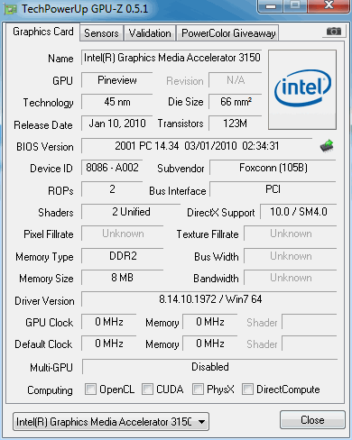Click the ROPs value field

tap(112, 189)
